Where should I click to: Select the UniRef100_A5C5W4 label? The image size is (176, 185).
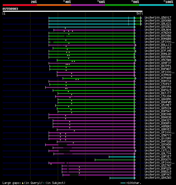click(x=158, y=60)
